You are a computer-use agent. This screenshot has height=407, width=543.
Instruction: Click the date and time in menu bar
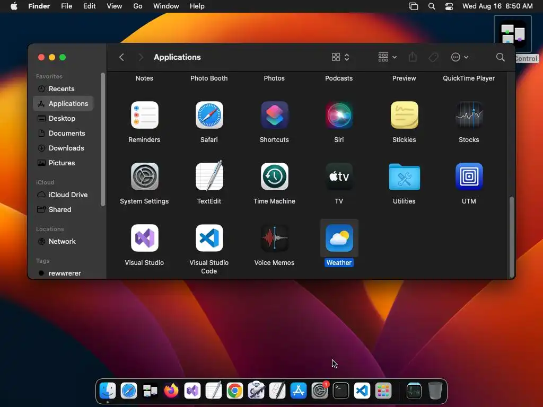(497, 6)
